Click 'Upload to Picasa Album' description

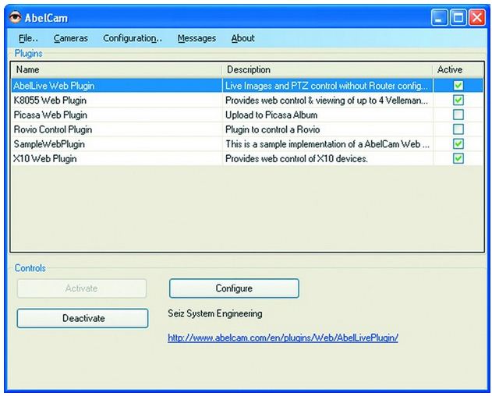(271, 115)
